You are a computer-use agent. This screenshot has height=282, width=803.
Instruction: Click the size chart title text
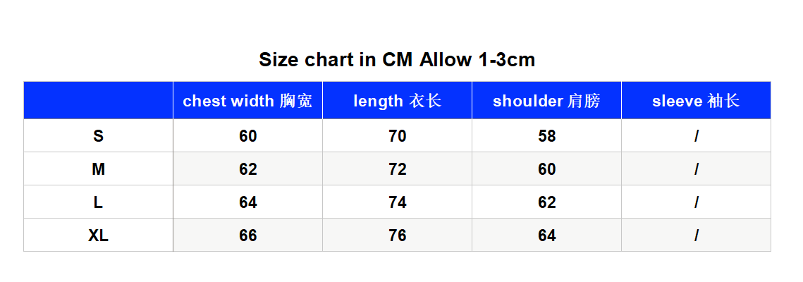coord(397,60)
